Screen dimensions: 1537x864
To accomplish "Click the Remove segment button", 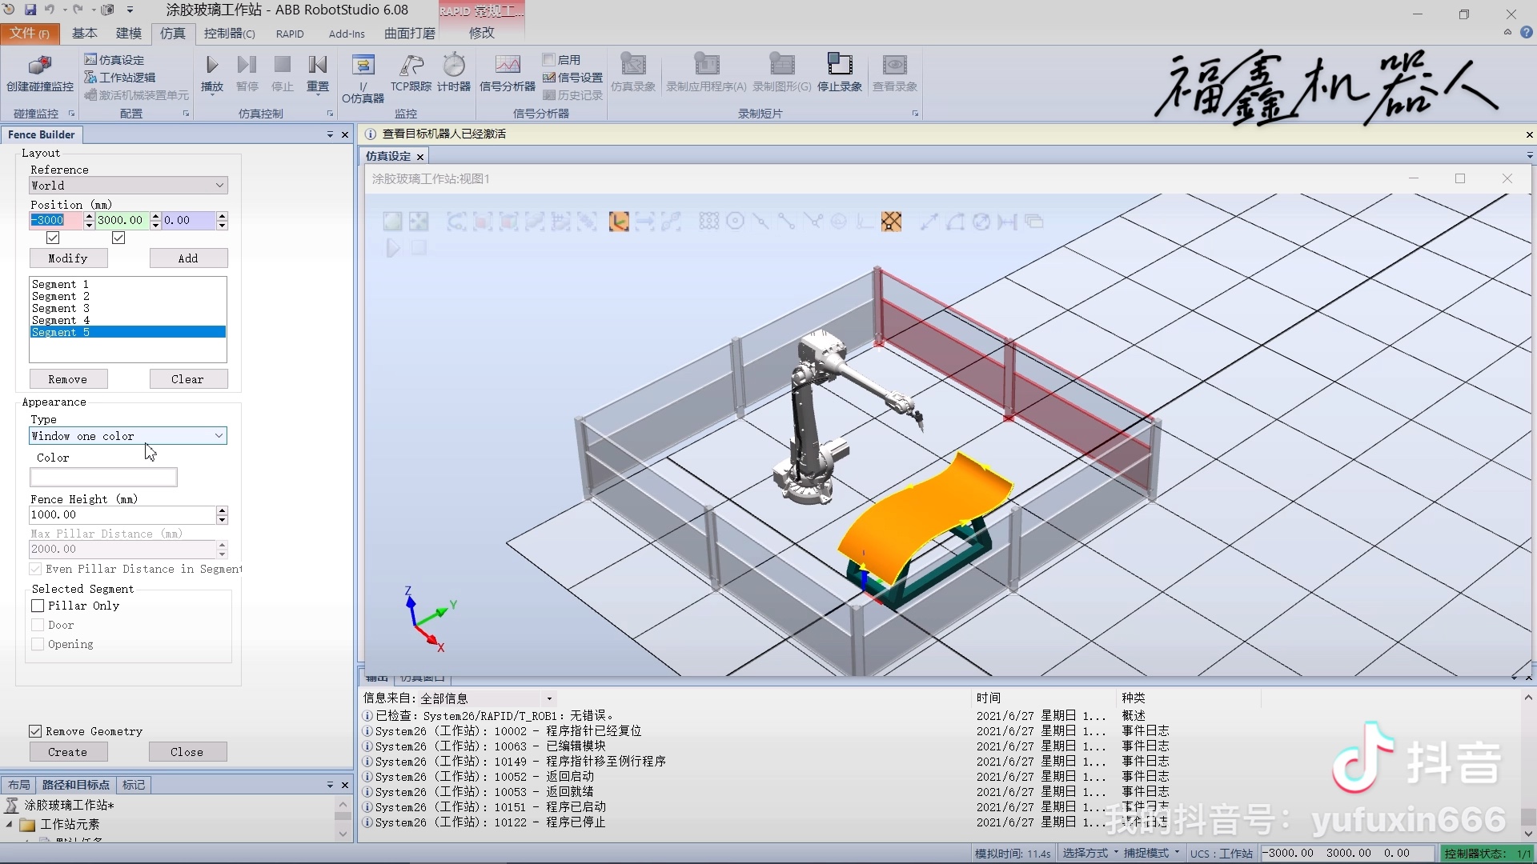I will pos(68,379).
